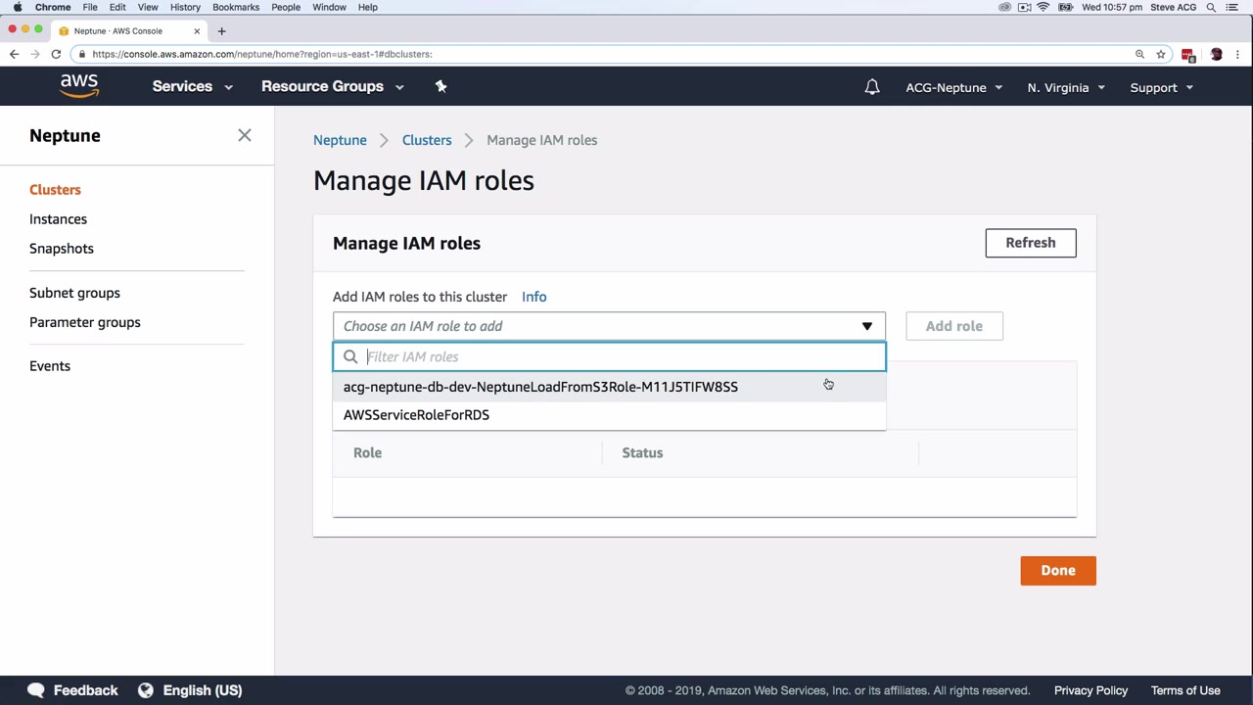Click the Role column header

click(367, 453)
